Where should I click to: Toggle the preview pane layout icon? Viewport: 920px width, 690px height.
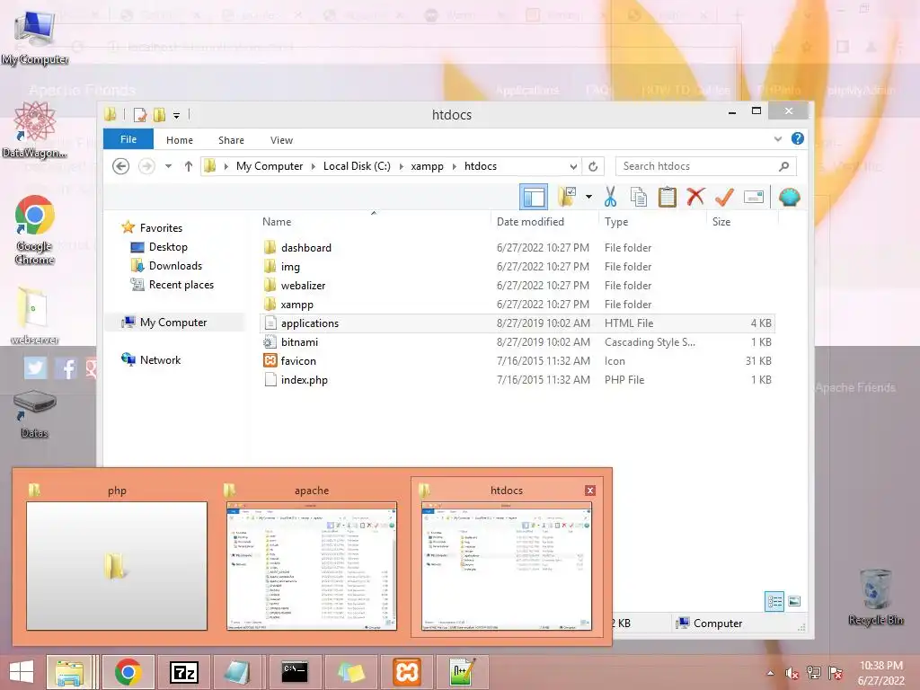pyautogui.click(x=534, y=197)
